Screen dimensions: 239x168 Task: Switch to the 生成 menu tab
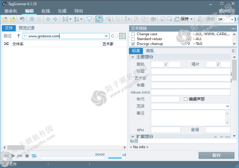coord(62,11)
